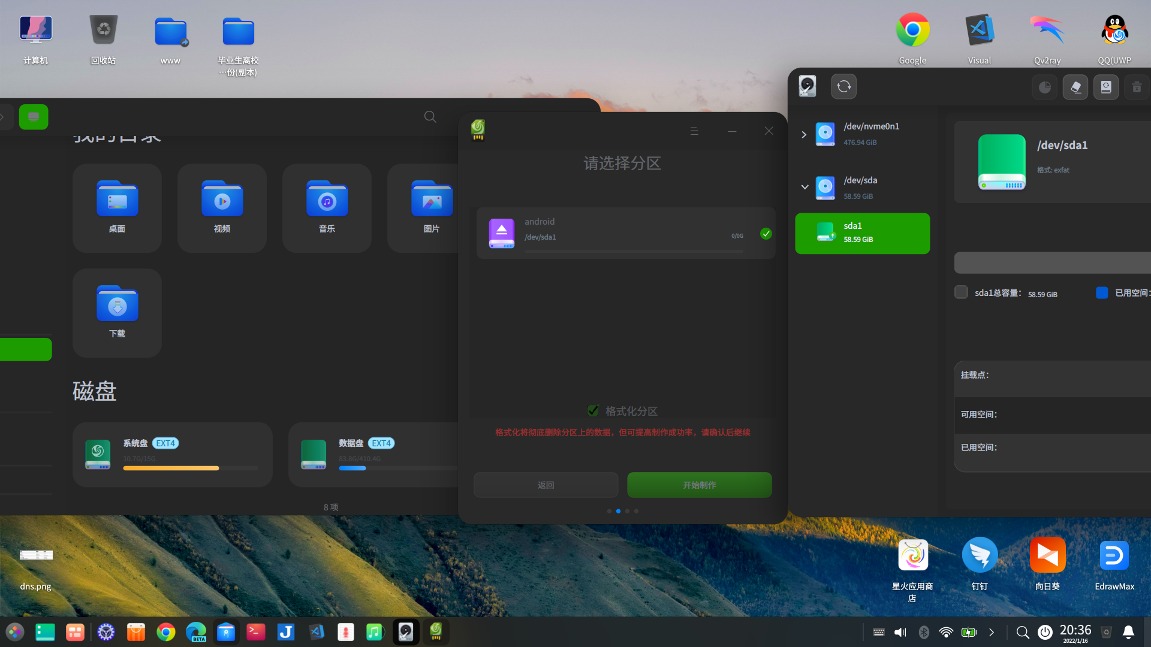
Task: Toggle the format partition checkbox
Action: pyautogui.click(x=593, y=411)
